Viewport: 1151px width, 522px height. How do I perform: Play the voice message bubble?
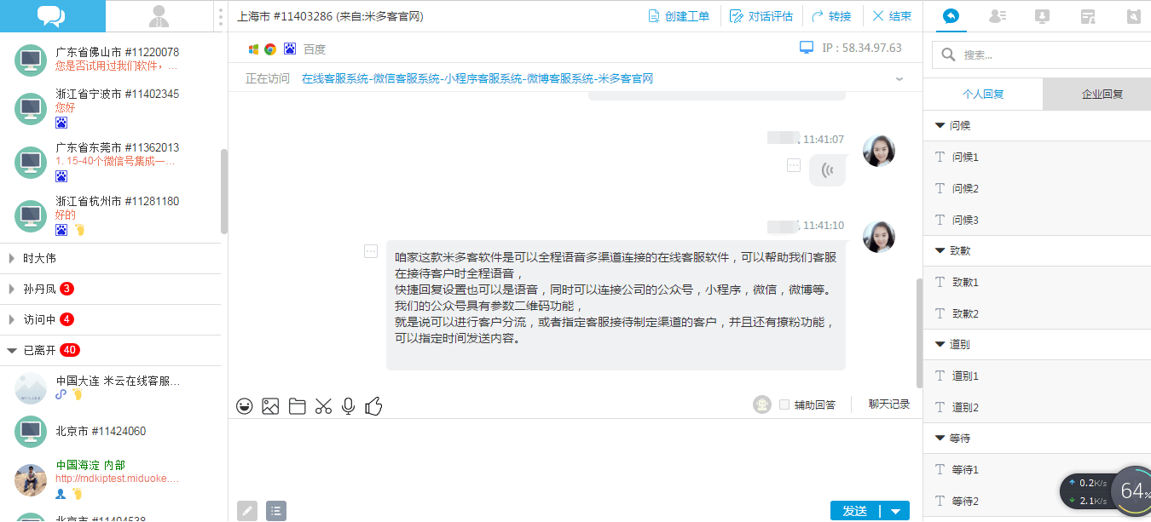pyautogui.click(x=827, y=170)
